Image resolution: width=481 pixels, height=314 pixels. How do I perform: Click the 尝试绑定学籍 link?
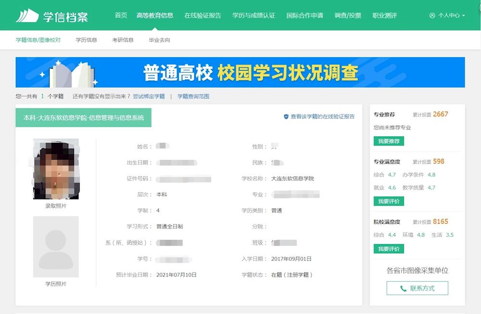tap(149, 96)
